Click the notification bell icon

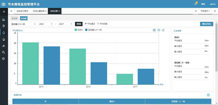pyautogui.click(x=196, y=4)
